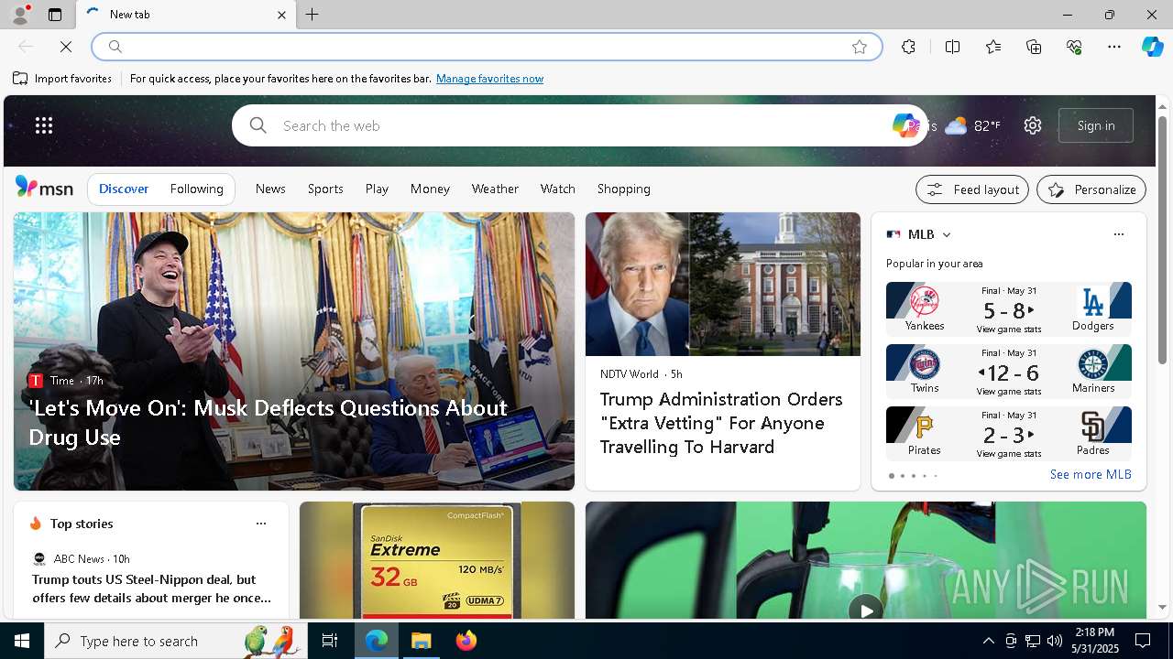The image size is (1173, 659).
Task: Click the Sign in button
Action: 1096,125
